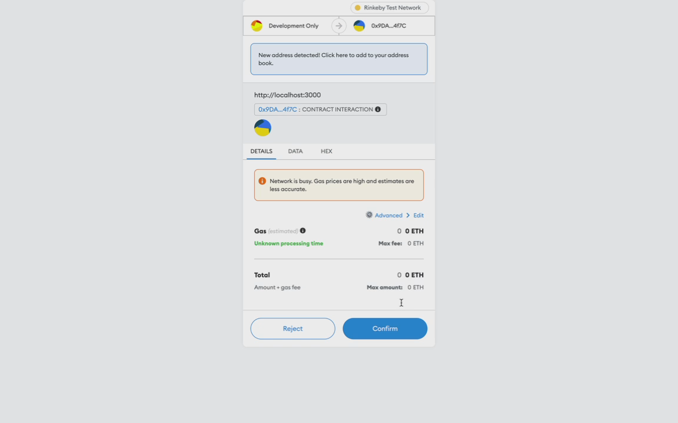The height and width of the screenshot is (423, 678).
Task: Switch to the HEX tab
Action: click(x=327, y=151)
